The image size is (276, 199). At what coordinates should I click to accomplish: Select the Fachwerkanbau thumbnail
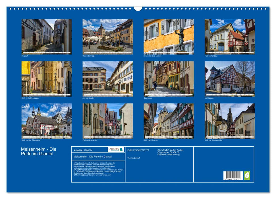(230, 37)
